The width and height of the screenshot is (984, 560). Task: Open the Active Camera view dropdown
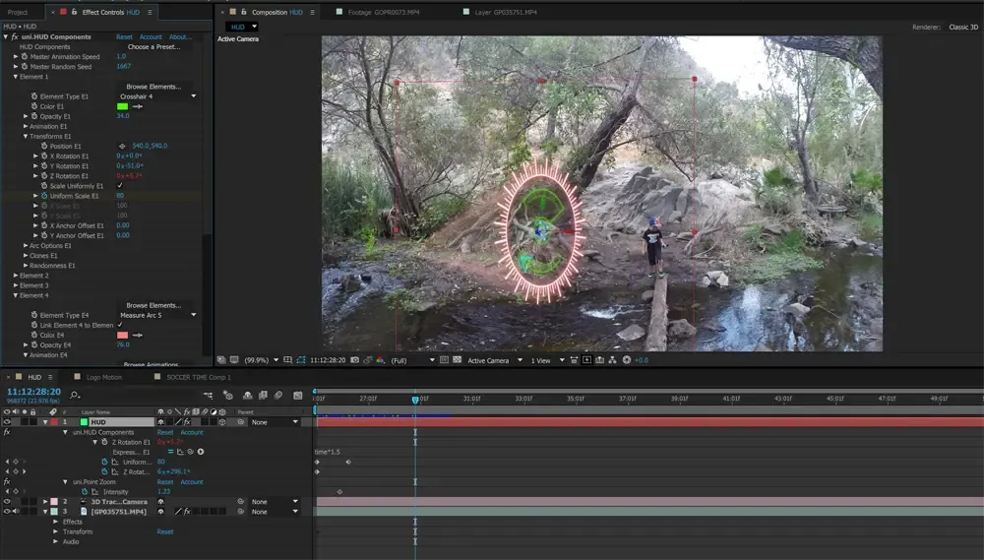tap(495, 360)
